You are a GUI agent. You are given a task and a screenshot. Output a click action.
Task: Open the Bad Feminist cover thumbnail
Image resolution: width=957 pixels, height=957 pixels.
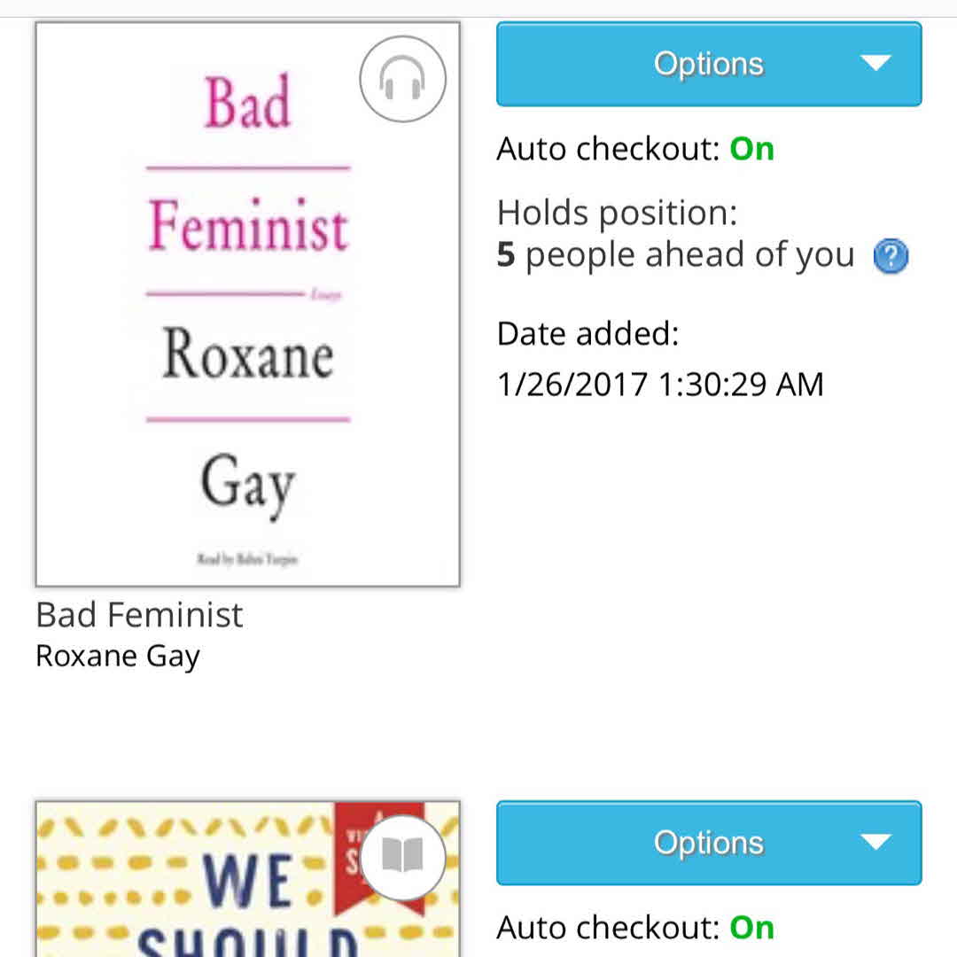pyautogui.click(x=247, y=304)
